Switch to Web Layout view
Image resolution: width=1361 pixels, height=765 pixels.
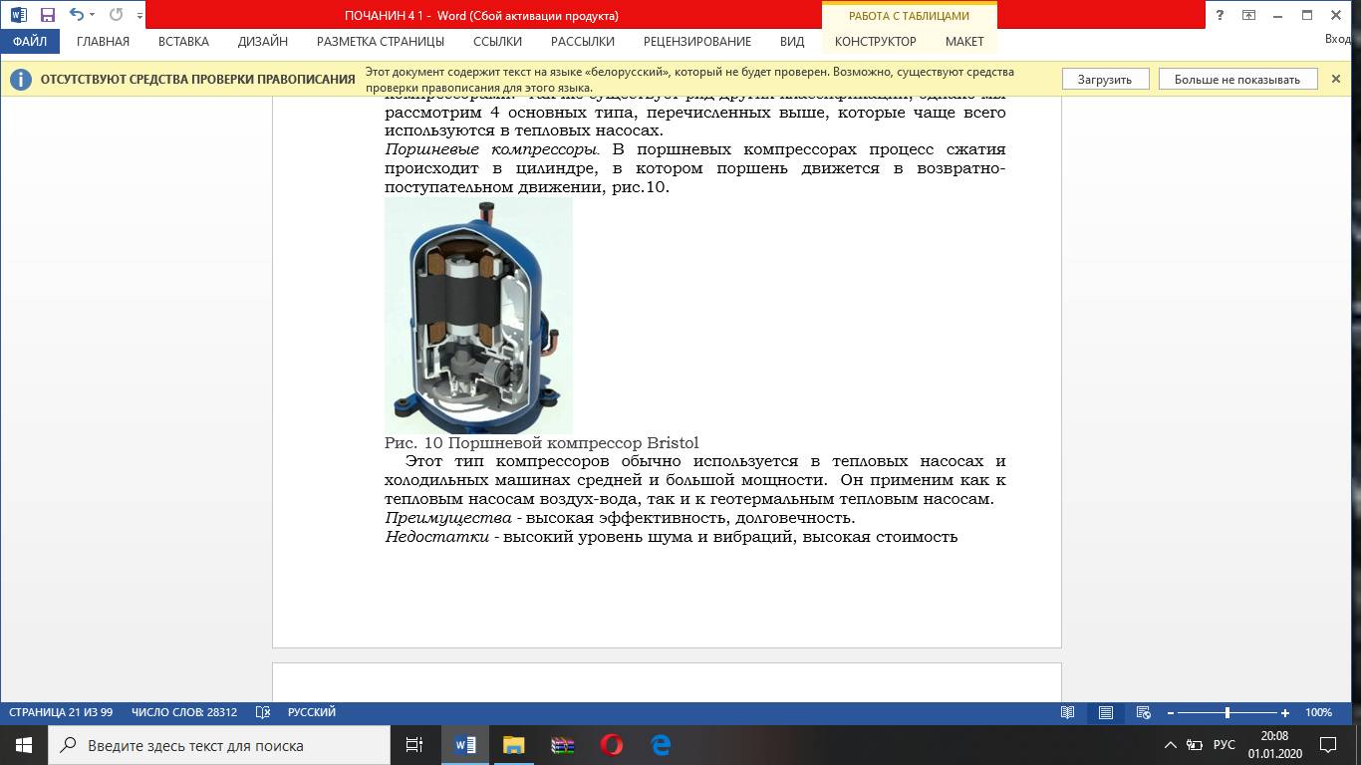1144,713
